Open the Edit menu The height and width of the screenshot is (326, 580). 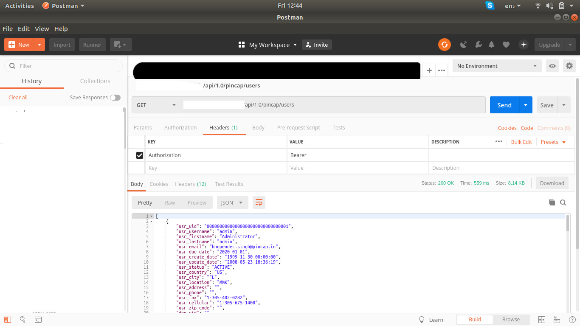24,28
